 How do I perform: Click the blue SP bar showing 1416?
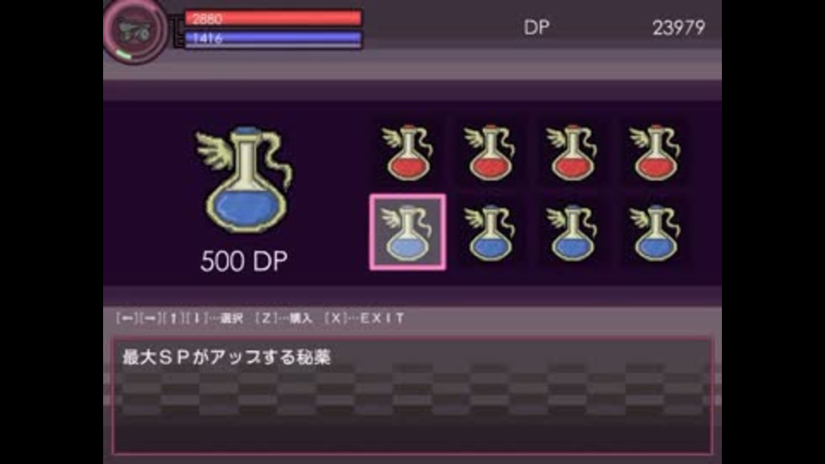[273, 38]
